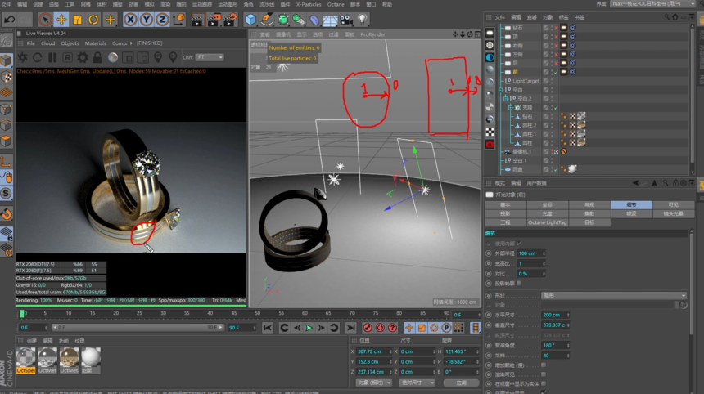Click the 采样 field showing 40

tap(555, 356)
